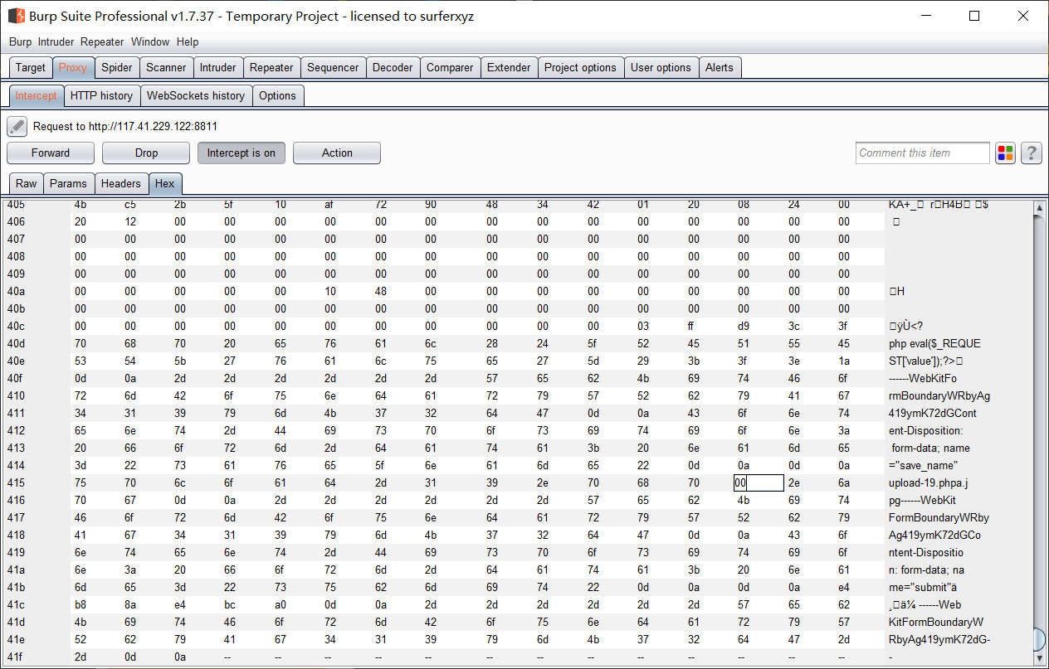Select the Intercept sub-tab

[x=37, y=96]
